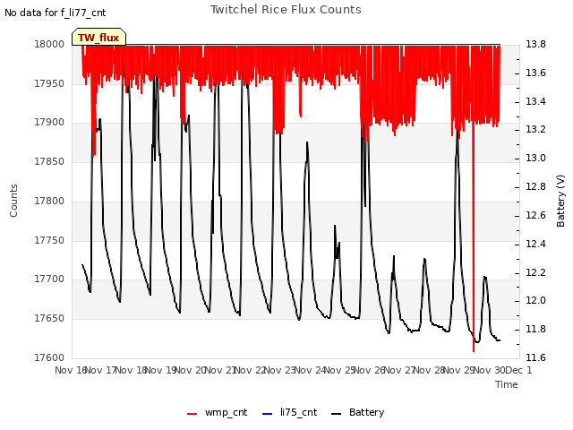Select the chart title Twitchel Rice Flux Counts
This screenshot has height=430, width=573.
coord(286,10)
